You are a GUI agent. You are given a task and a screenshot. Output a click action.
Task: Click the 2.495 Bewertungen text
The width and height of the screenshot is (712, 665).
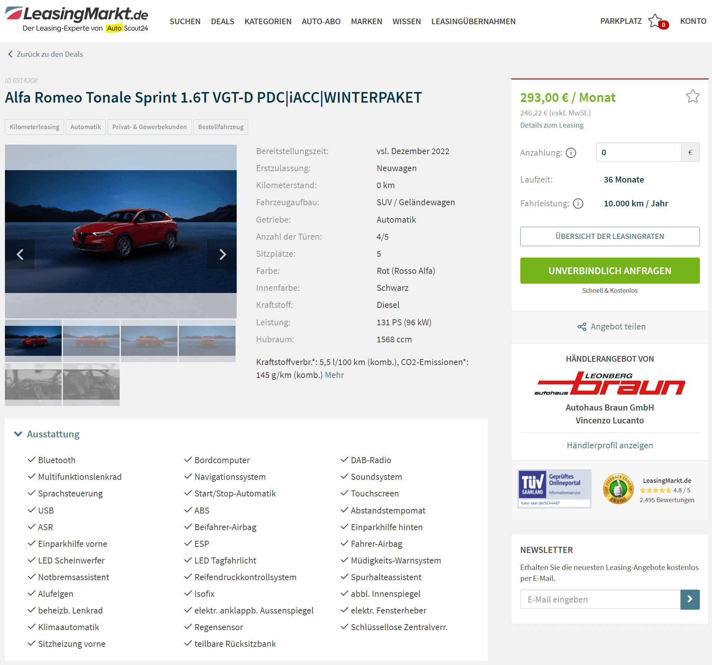click(667, 500)
